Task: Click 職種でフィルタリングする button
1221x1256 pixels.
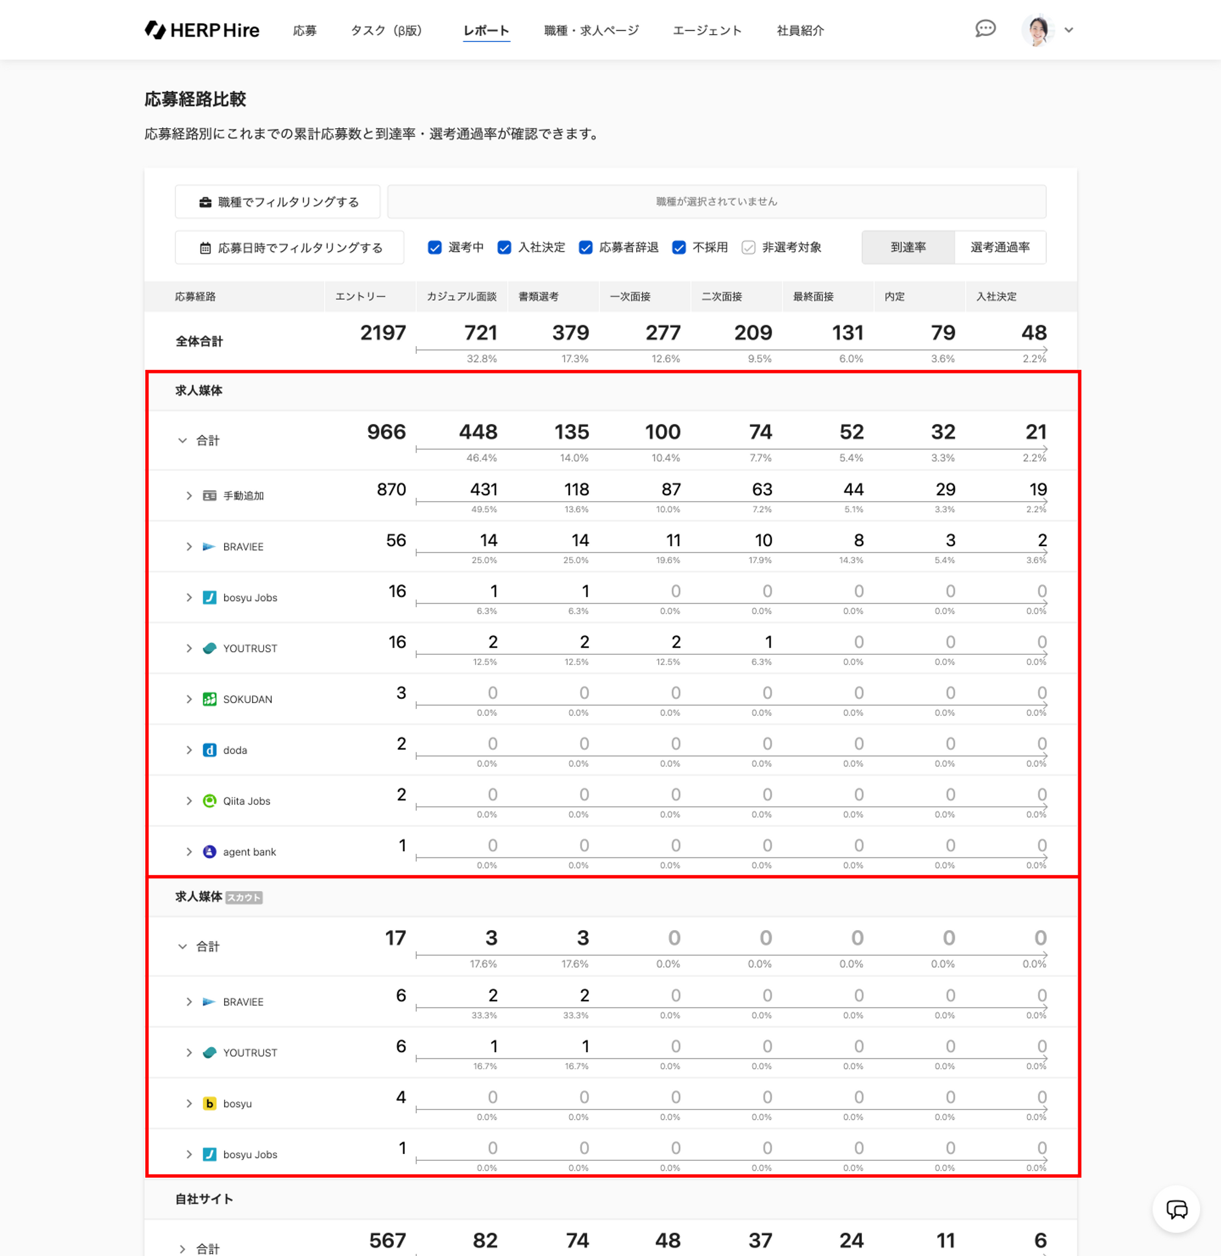Action: tap(278, 202)
